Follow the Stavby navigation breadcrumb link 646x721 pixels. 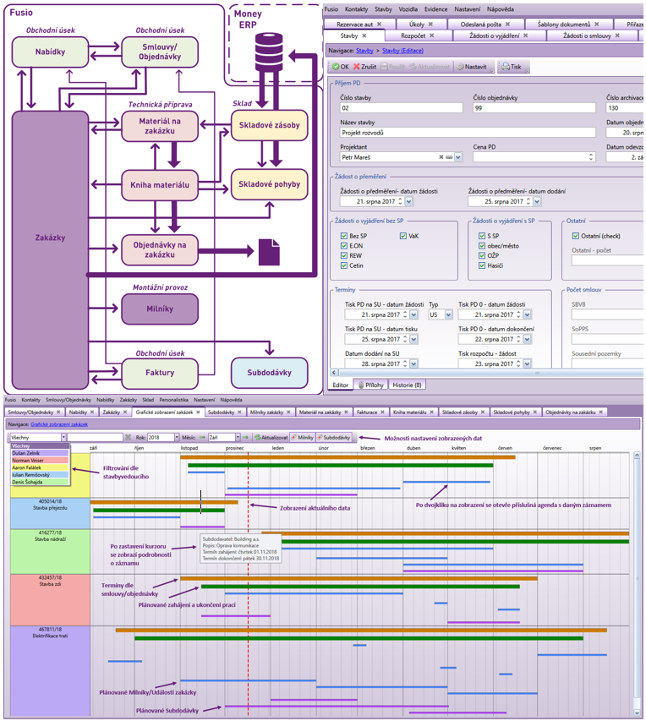[x=364, y=51]
